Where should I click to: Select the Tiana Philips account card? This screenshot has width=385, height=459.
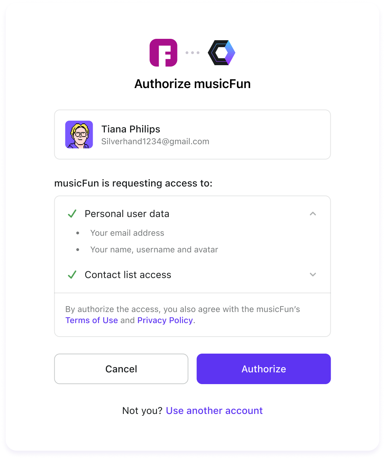192,135
